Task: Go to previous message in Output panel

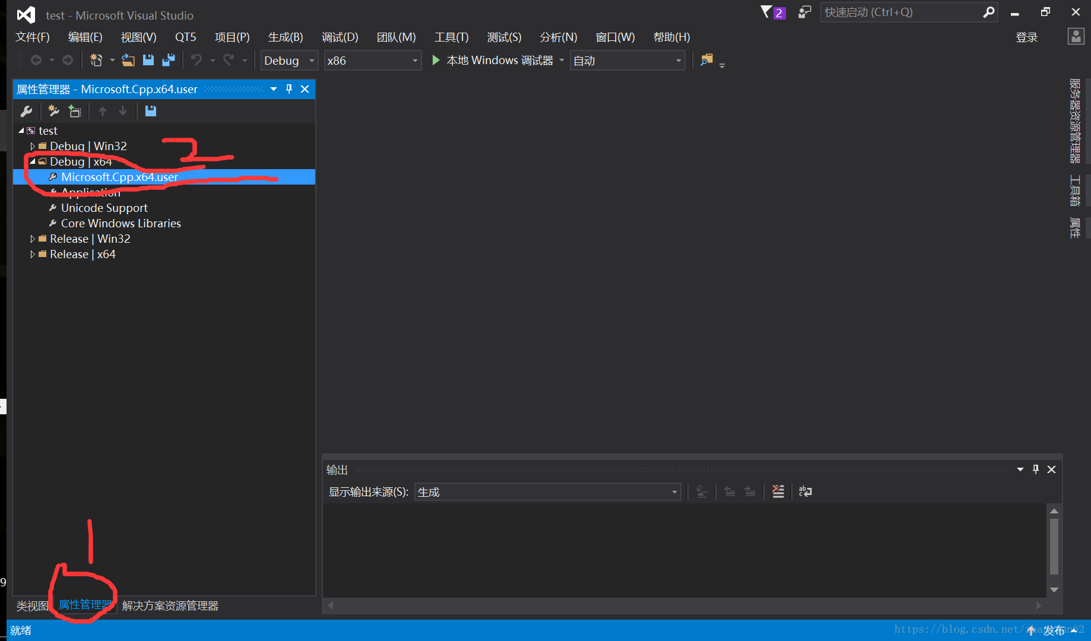Action: click(730, 491)
